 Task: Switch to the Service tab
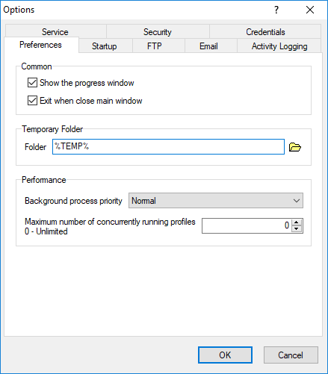pos(55,31)
